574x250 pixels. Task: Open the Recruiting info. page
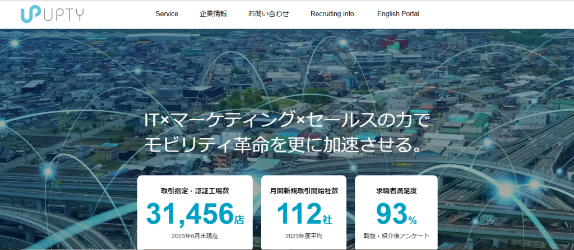point(333,14)
